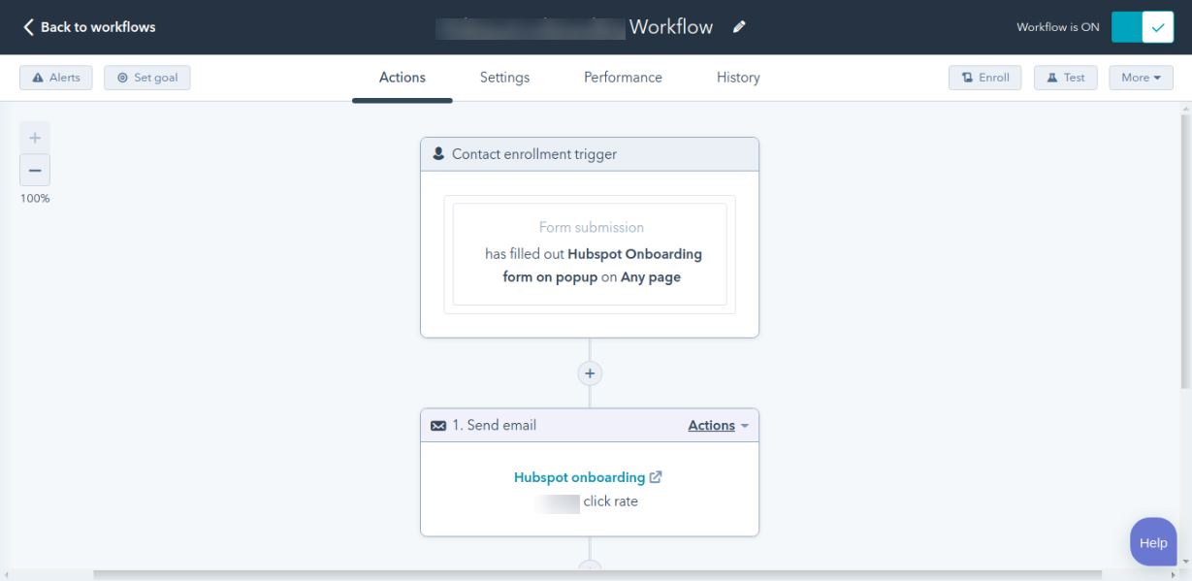
Task: Click the Enroll icon in the top toolbar
Action: coord(968,77)
